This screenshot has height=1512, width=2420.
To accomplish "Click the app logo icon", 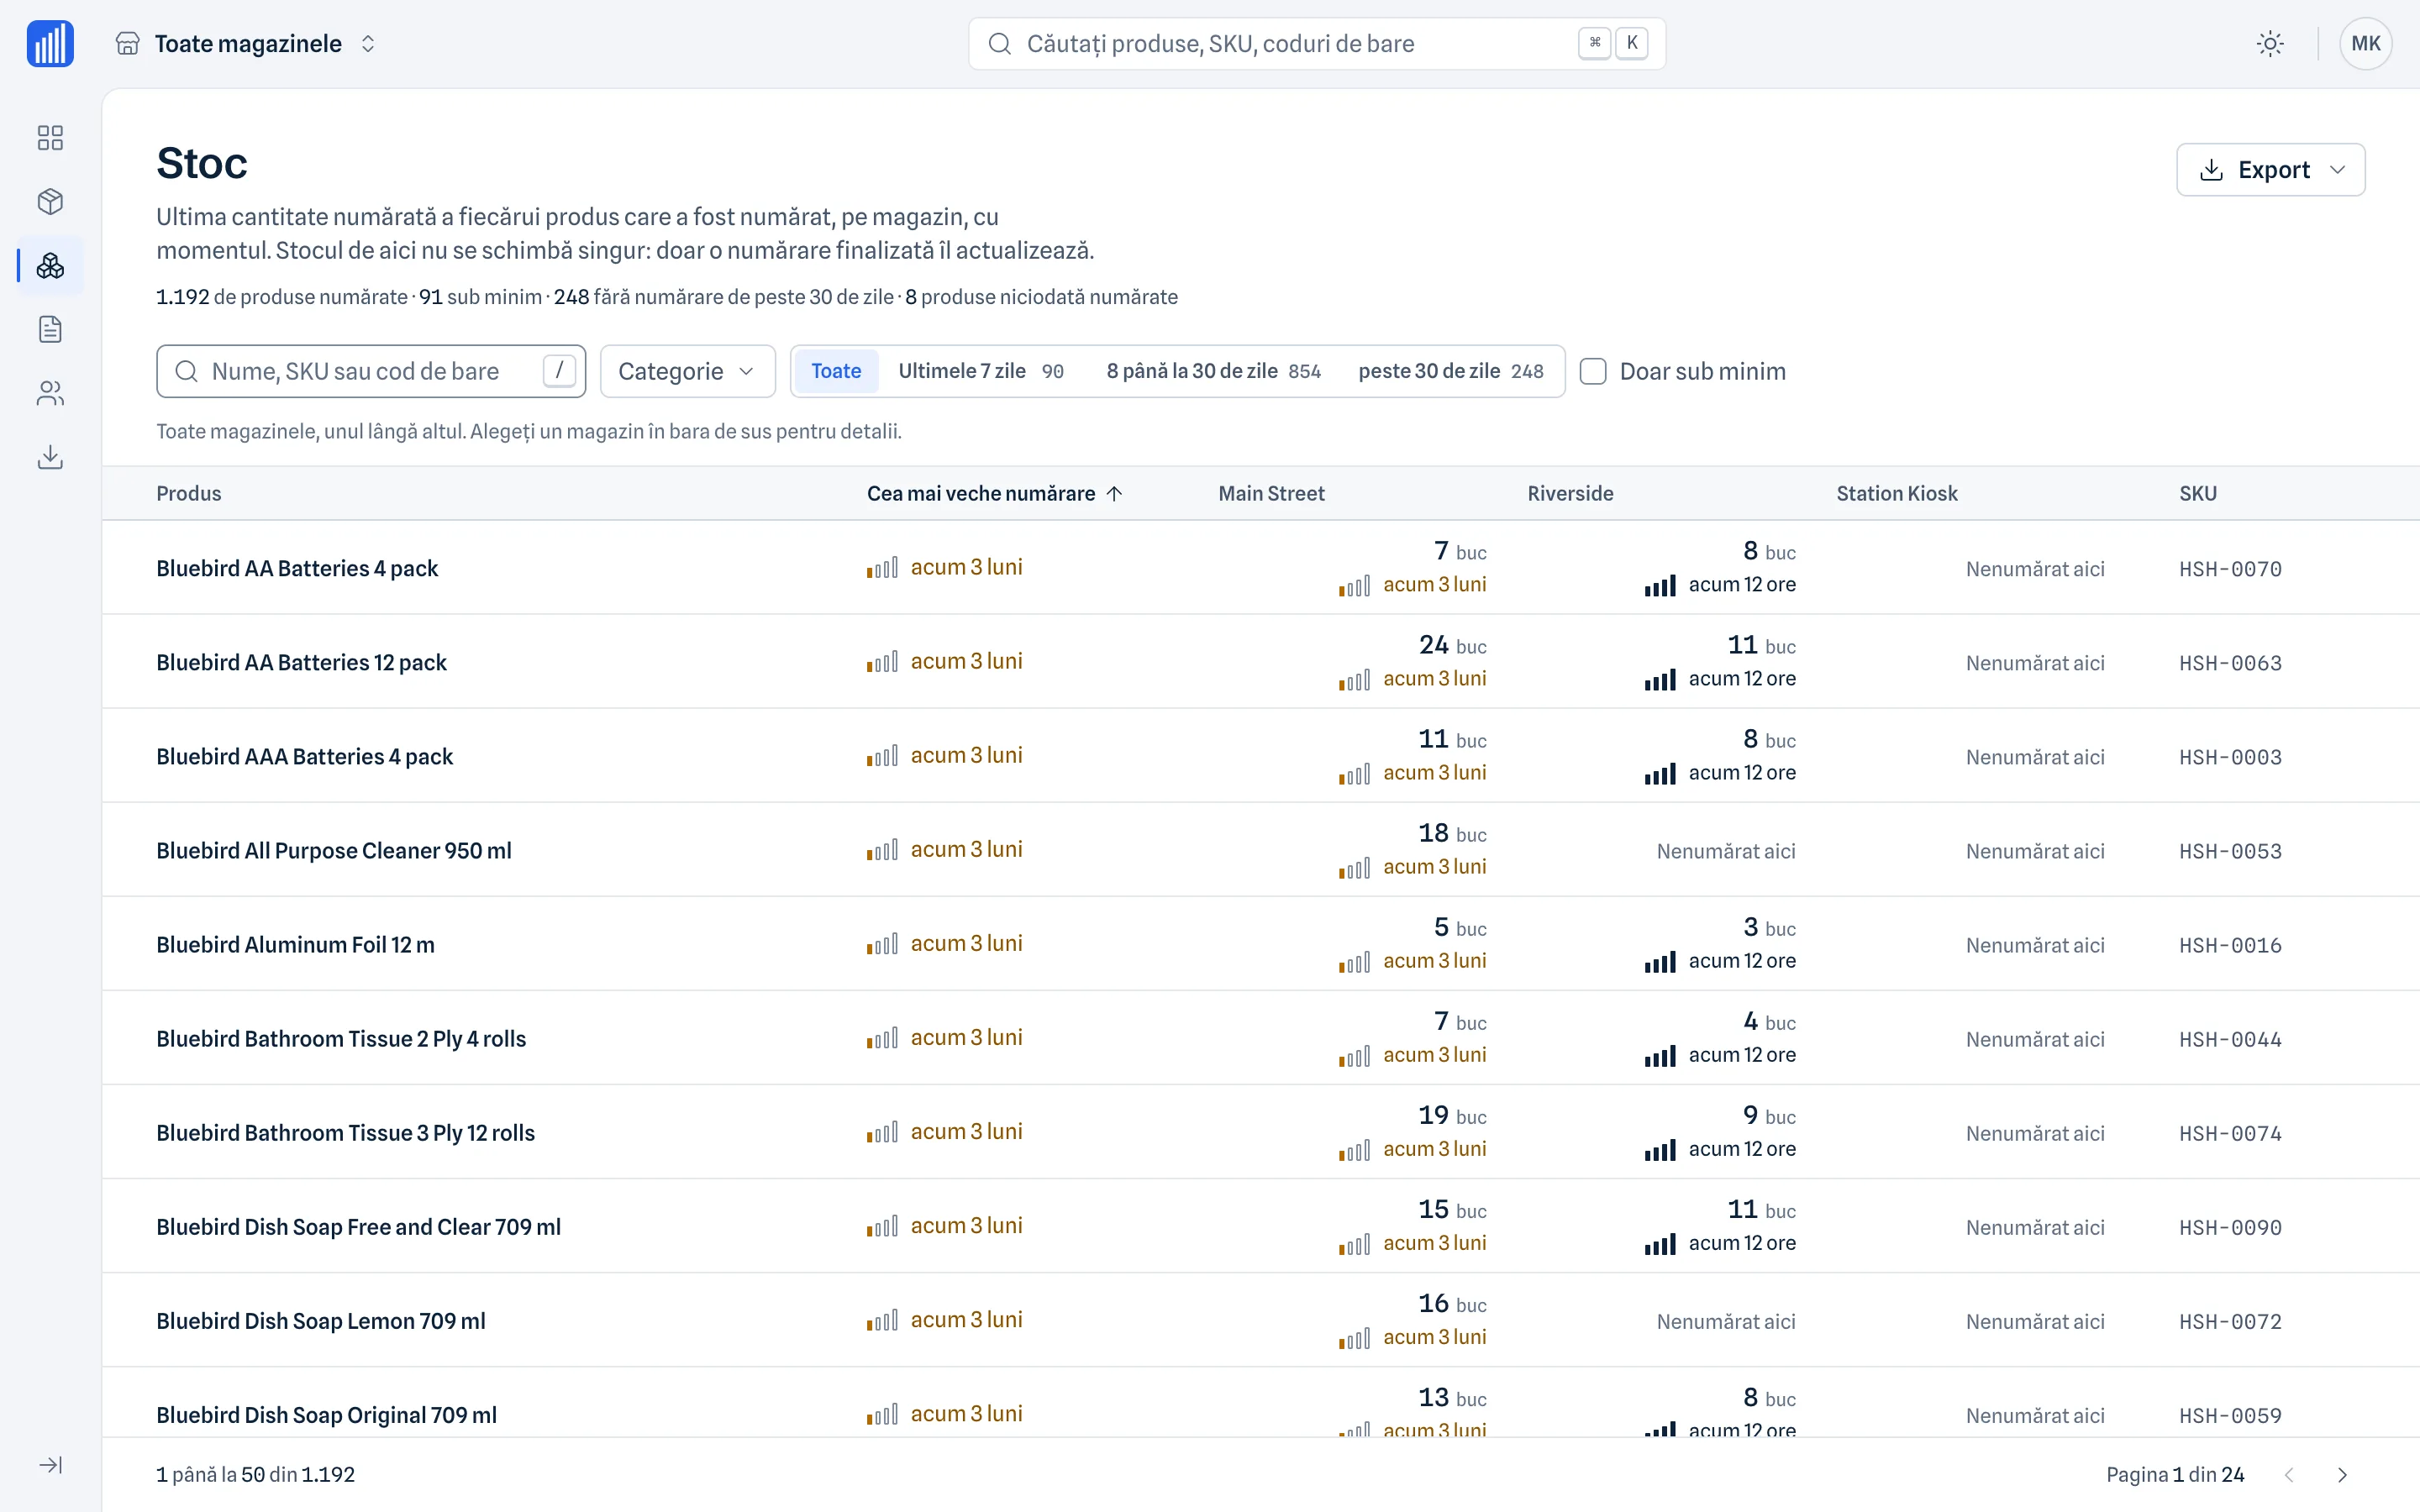I will click(50, 44).
